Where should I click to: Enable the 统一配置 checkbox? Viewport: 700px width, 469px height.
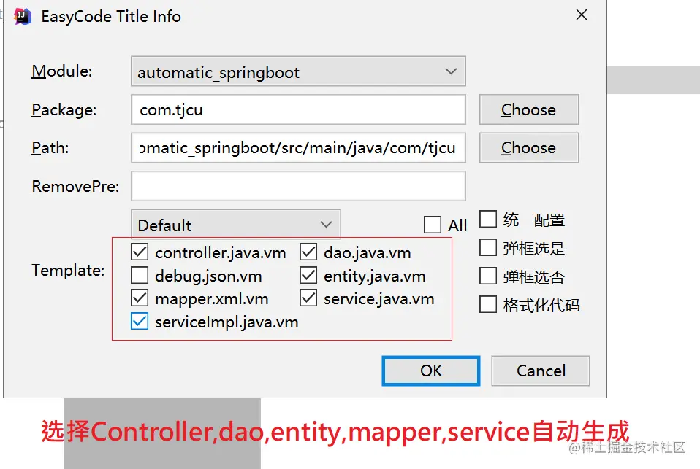pos(488,220)
